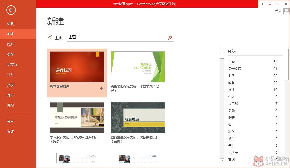Pin the 教学课程概述 template
The height and width of the screenshot is (168, 290).
pos(102,88)
